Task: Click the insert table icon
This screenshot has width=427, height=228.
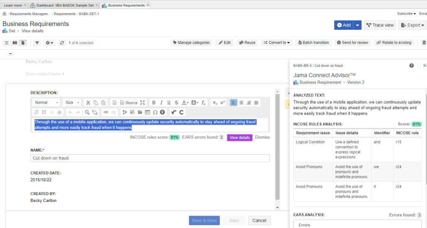Action: [148, 112]
